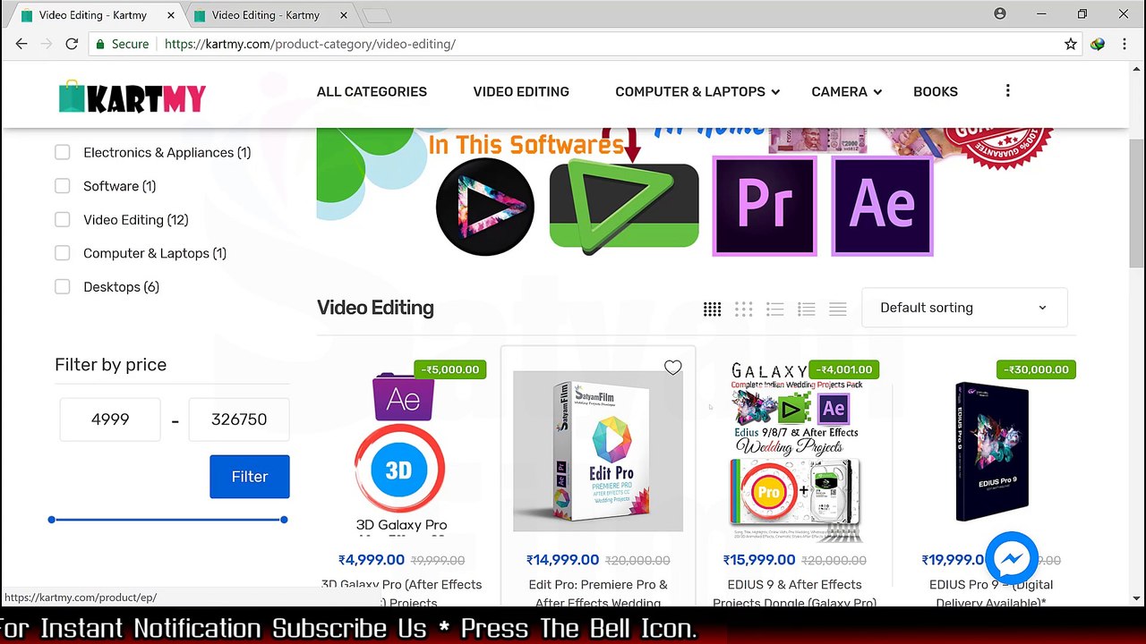Click the left price slider handle
The width and height of the screenshot is (1146, 644).
(52, 520)
